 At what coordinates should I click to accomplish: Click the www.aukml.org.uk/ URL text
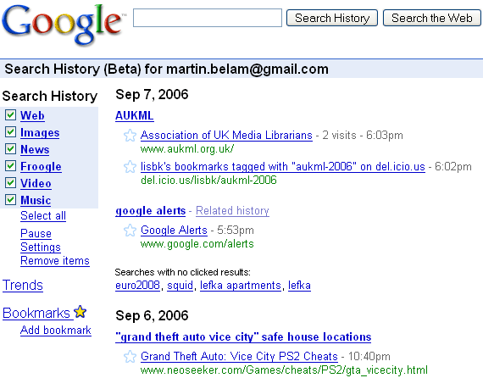[187, 149]
